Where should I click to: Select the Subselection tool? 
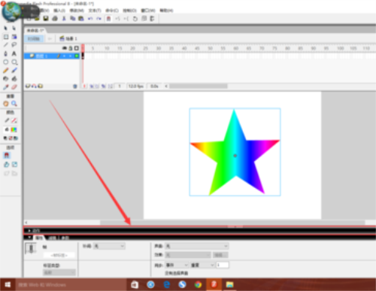click(x=14, y=28)
